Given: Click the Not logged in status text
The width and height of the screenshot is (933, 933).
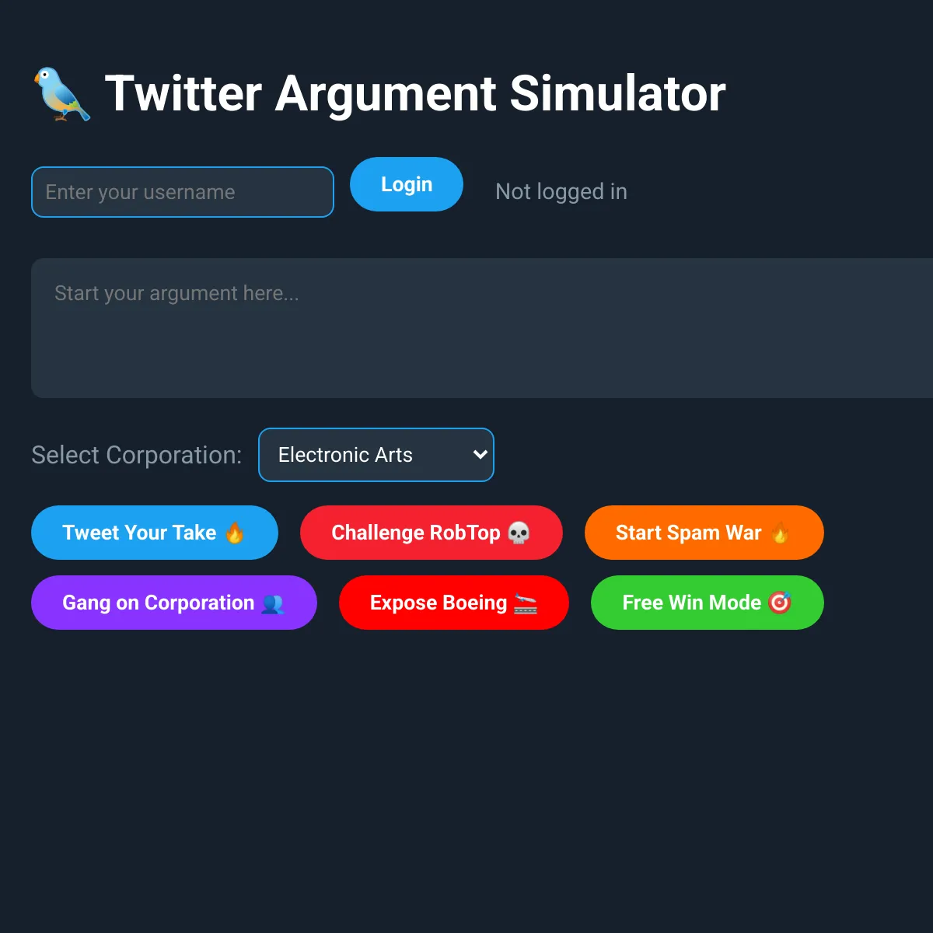Looking at the screenshot, I should click(561, 191).
